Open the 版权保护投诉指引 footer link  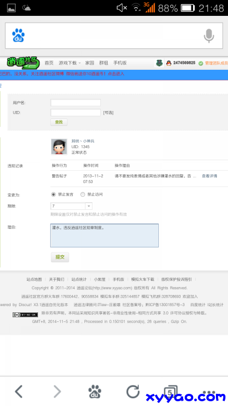(177, 279)
